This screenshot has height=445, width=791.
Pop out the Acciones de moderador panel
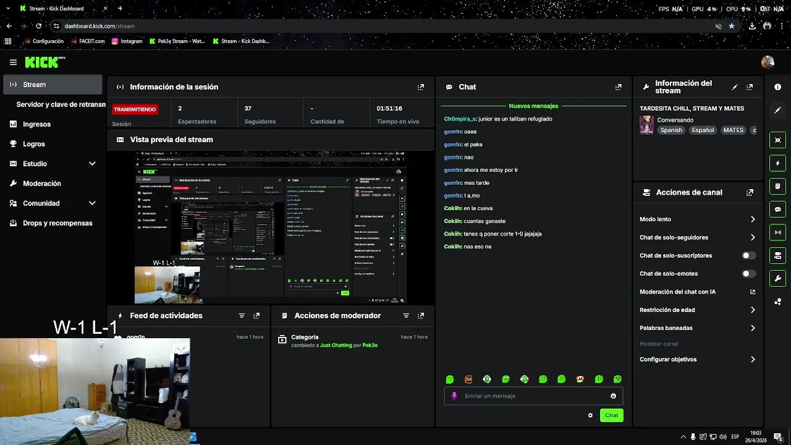tap(421, 316)
